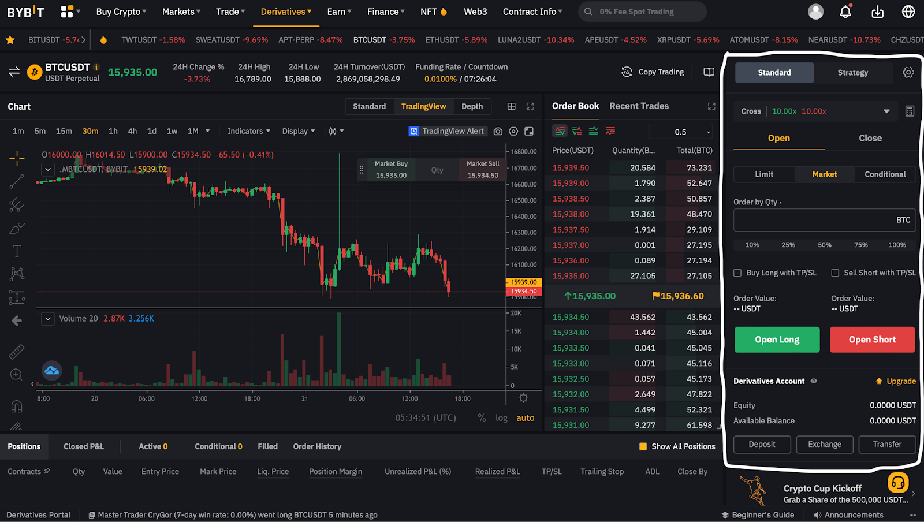The width and height of the screenshot is (924, 522).
Task: Open Copy Trading link
Action: tap(653, 72)
